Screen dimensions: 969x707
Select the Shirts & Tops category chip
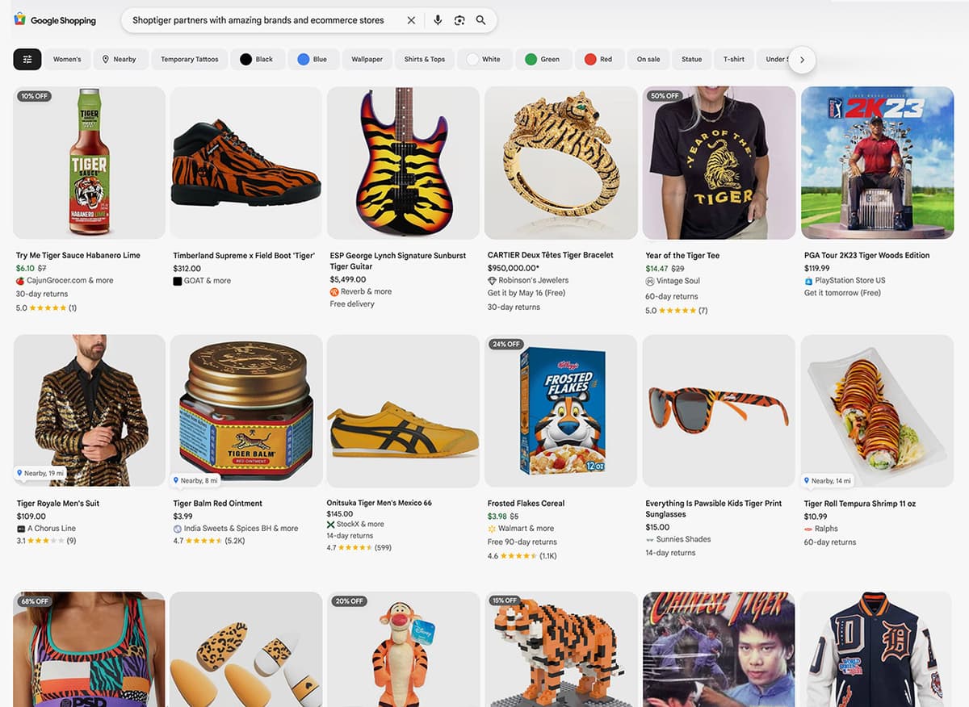click(x=425, y=59)
